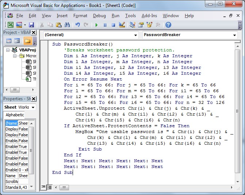The height and width of the screenshot is (195, 245).
Task: Open the Edit menu
Action: 32,16
